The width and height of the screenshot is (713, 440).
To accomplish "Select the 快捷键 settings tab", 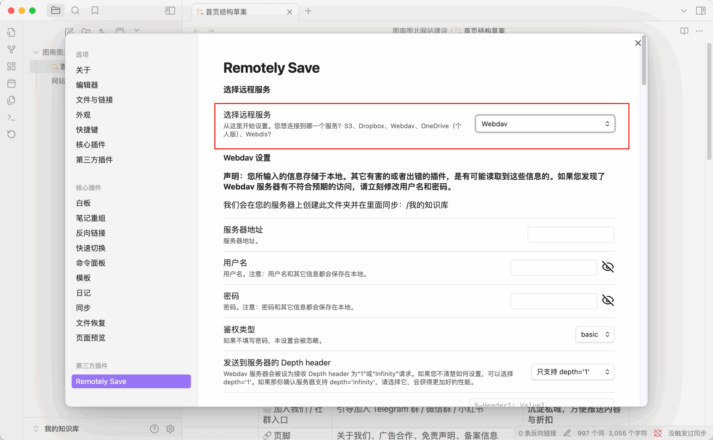I will (87, 130).
